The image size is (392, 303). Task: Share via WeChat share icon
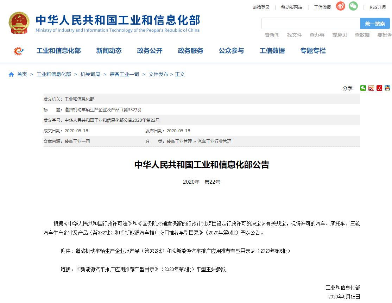coord(363,88)
